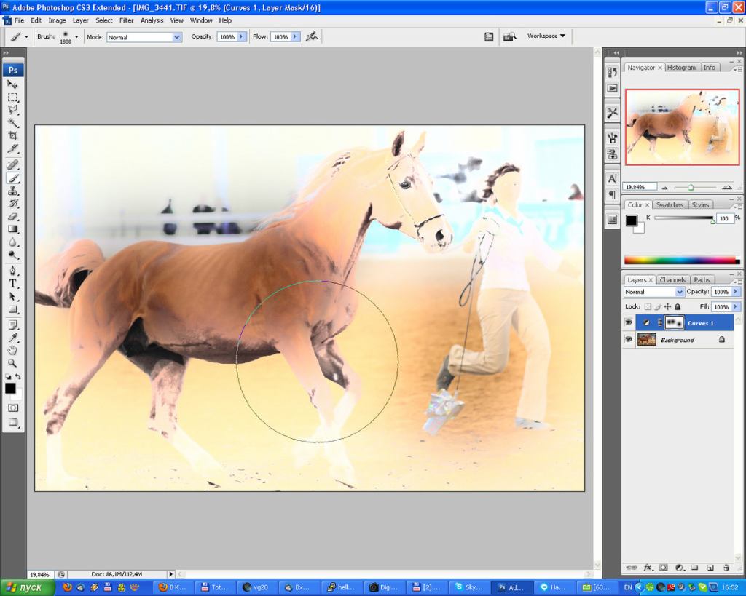Hide the Curves 1 layer

click(629, 322)
